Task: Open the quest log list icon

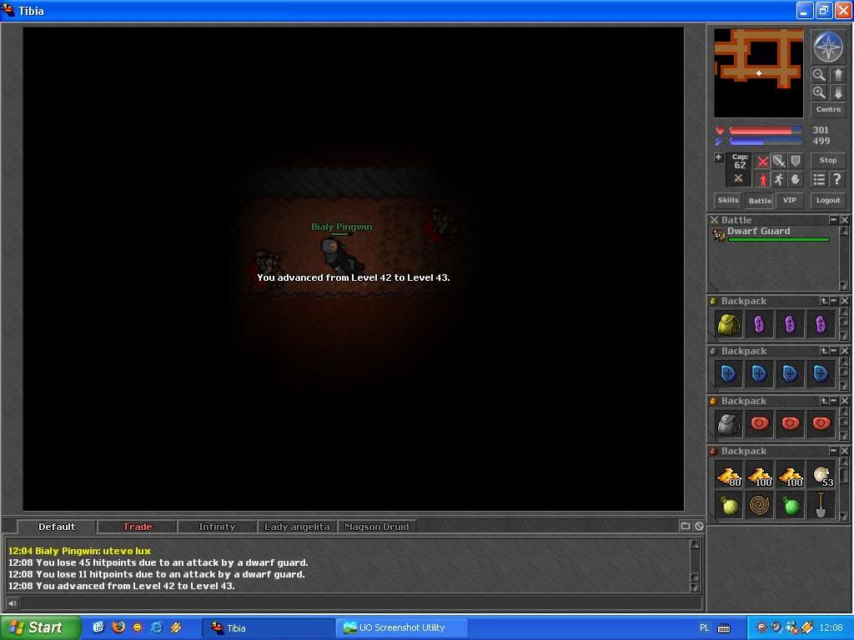Action: (819, 179)
